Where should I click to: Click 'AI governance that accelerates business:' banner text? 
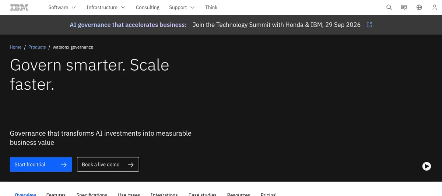pos(128,25)
